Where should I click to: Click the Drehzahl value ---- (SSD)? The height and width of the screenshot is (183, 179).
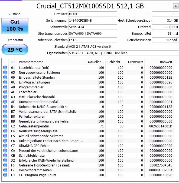[x=165, y=27]
